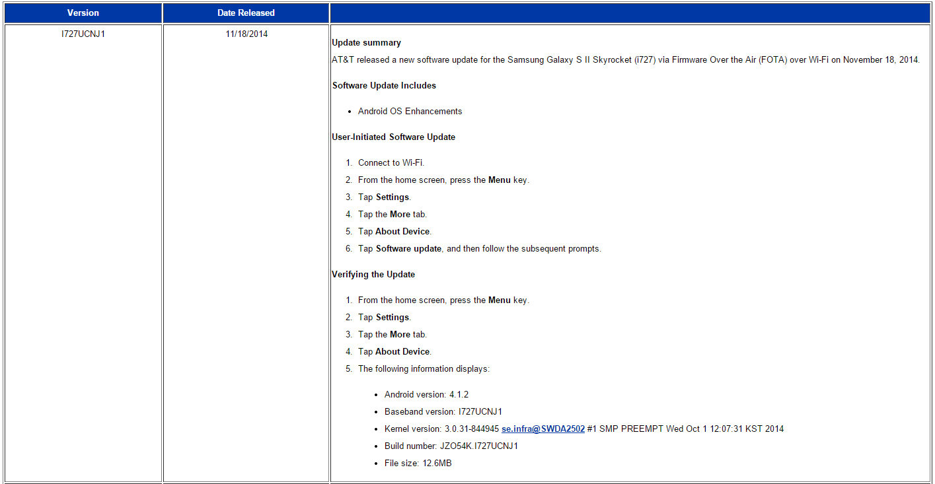Click the Version column header
Screen dimensions: 935x484
[83, 13]
